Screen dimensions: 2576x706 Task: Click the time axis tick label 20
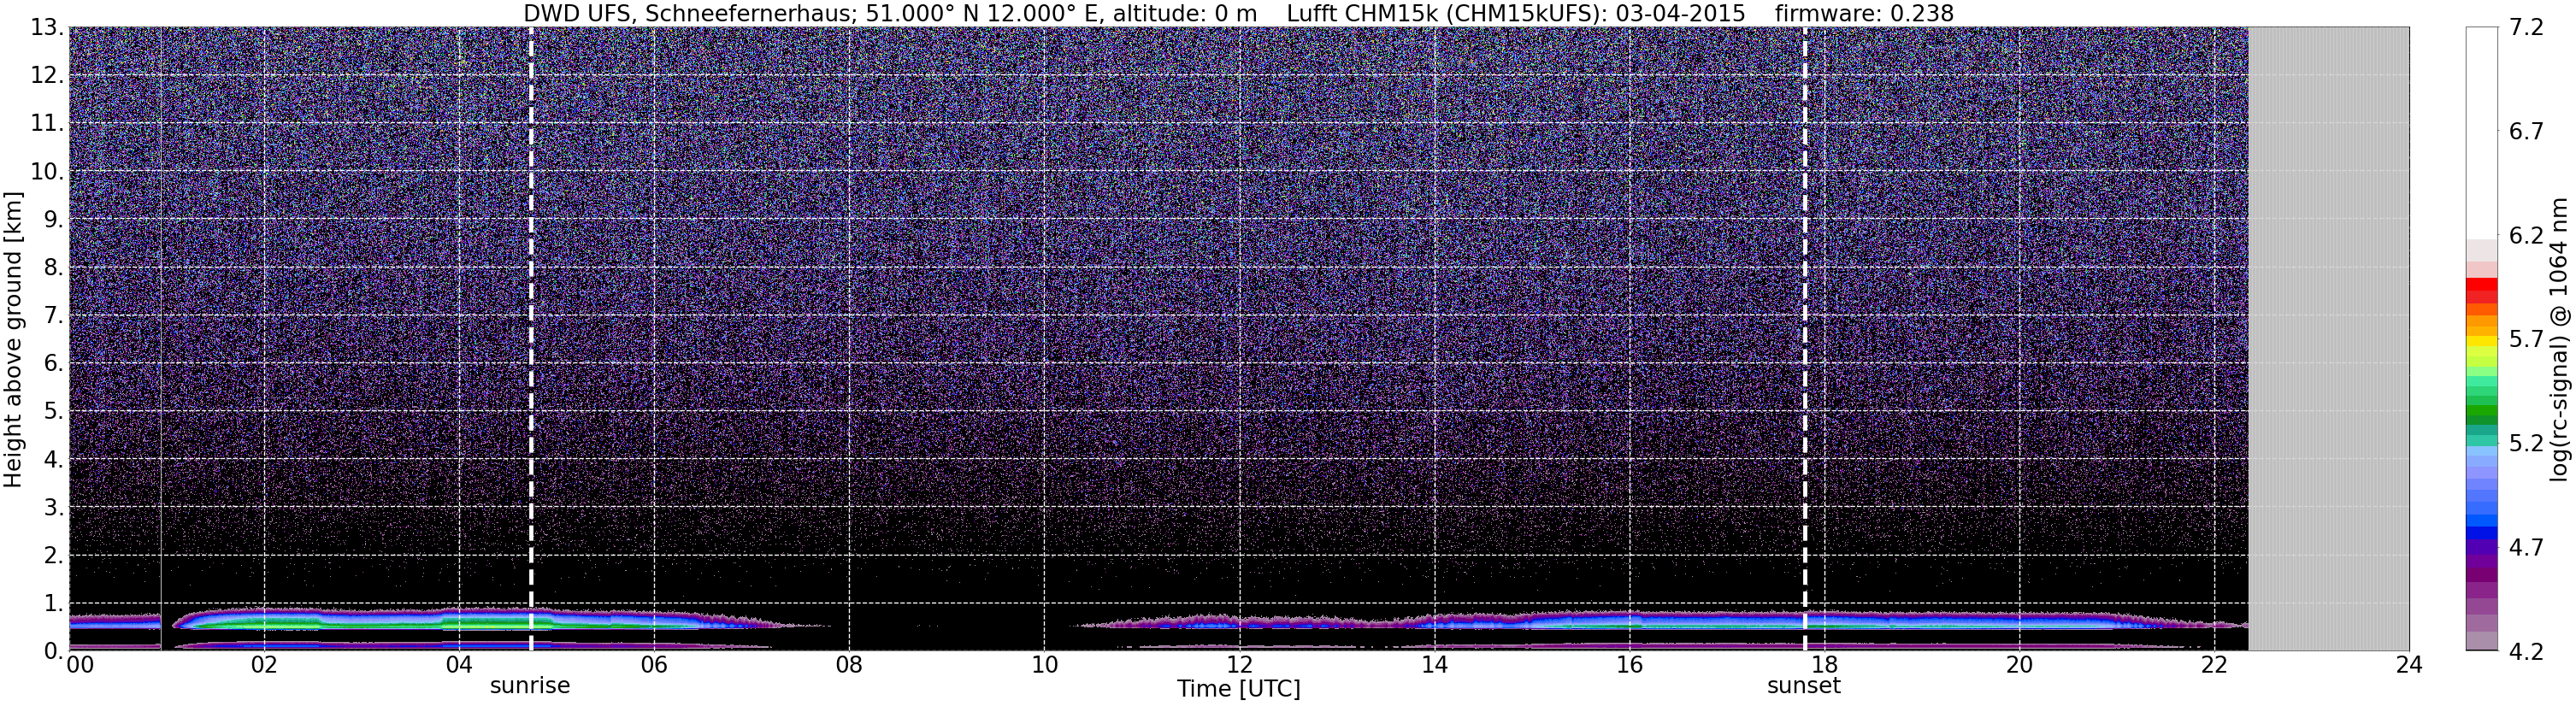point(2019,666)
